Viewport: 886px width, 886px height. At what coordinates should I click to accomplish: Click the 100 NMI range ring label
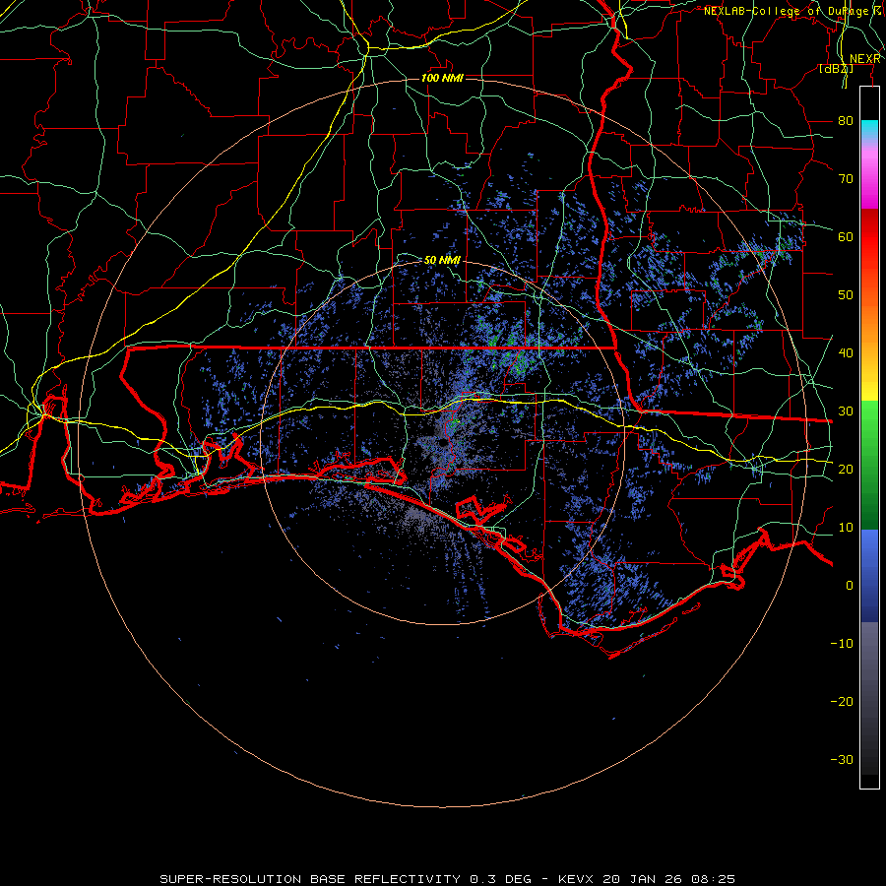point(442,78)
